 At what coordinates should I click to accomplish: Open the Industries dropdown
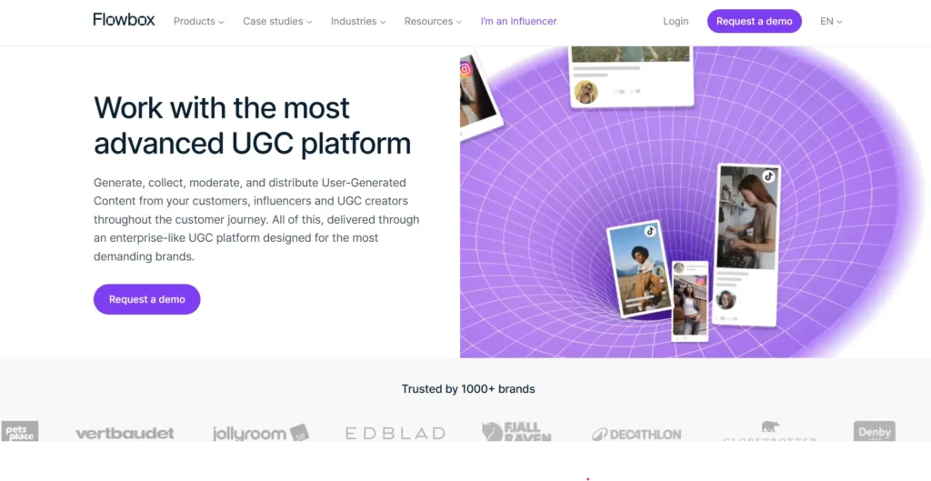[x=358, y=22]
